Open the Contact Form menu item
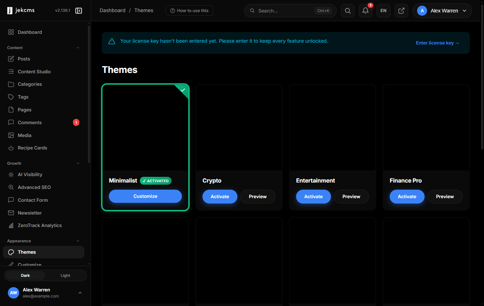This screenshot has height=306, width=484. pos(43,200)
